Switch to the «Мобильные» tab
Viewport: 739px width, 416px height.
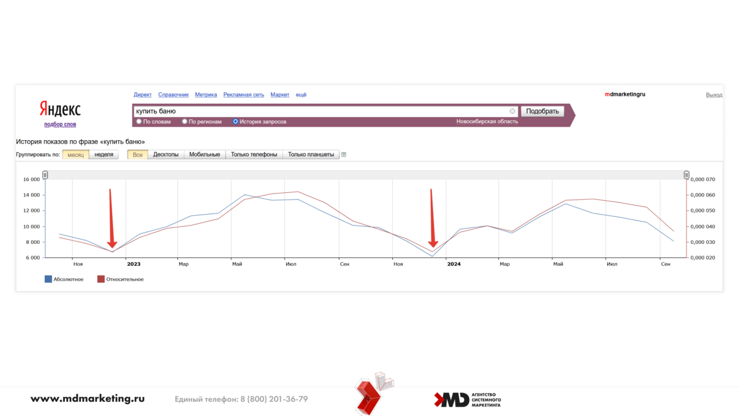coord(205,154)
